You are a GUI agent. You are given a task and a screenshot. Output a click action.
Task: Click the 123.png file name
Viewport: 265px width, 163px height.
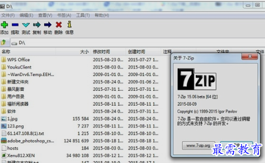coord(16,126)
